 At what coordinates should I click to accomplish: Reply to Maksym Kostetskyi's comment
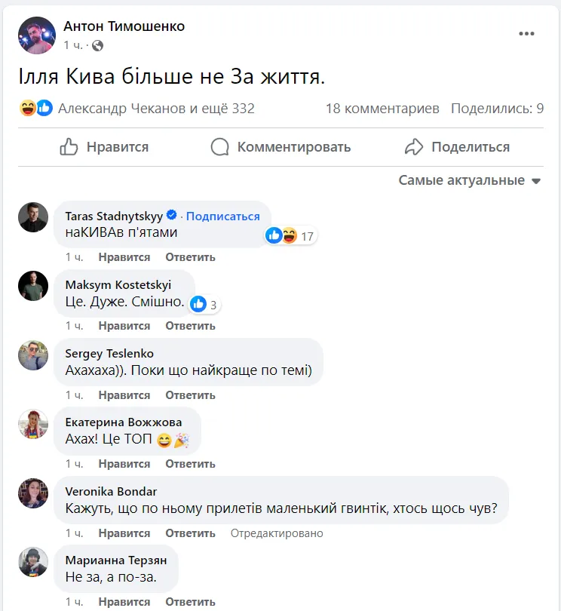point(190,326)
